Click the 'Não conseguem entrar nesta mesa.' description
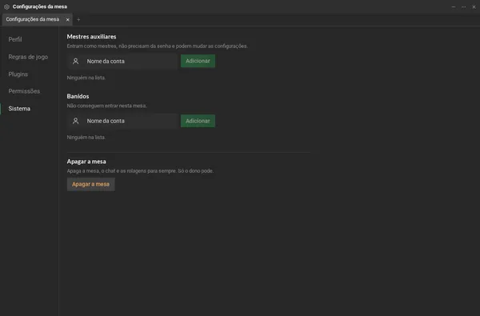The width and height of the screenshot is (480, 316). (107, 106)
